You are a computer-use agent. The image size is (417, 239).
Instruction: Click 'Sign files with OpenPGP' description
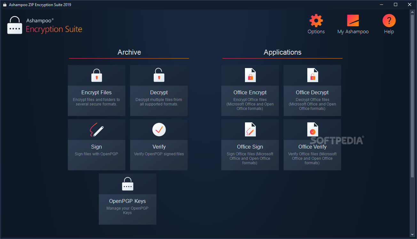97,154
